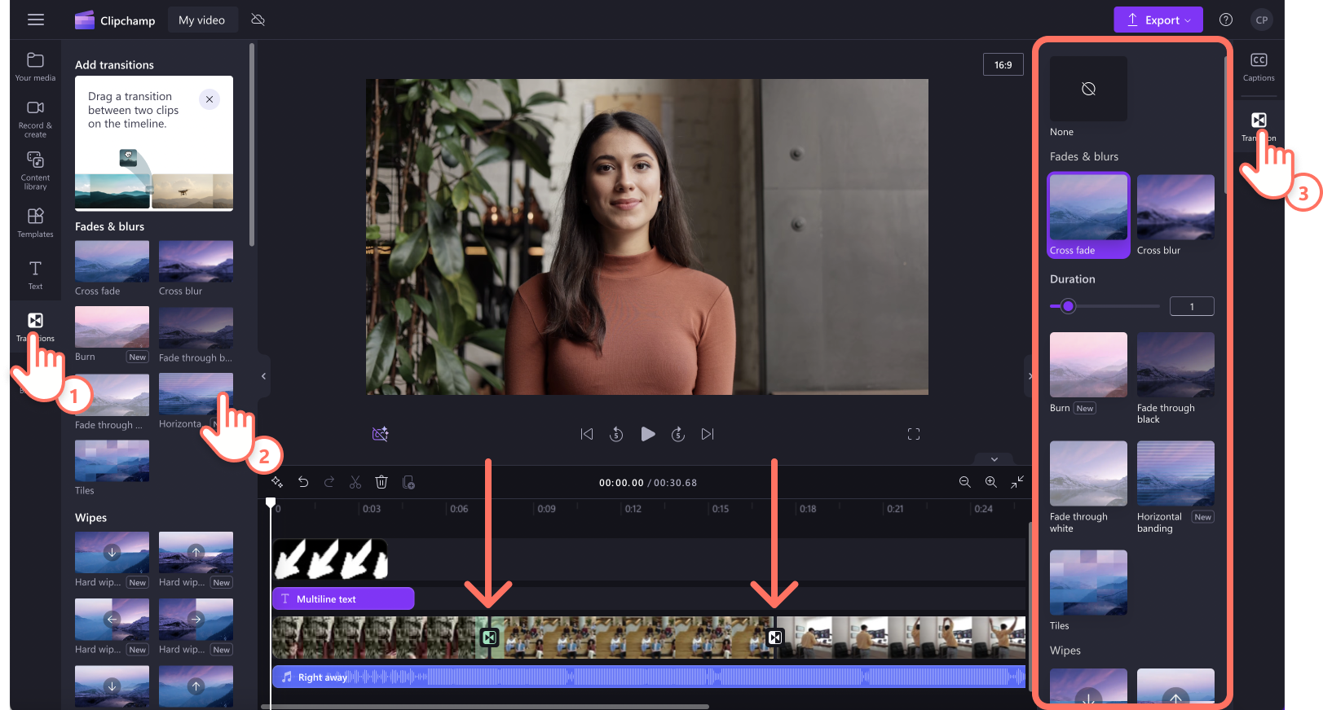Click the cloud sync off icon

click(x=258, y=20)
